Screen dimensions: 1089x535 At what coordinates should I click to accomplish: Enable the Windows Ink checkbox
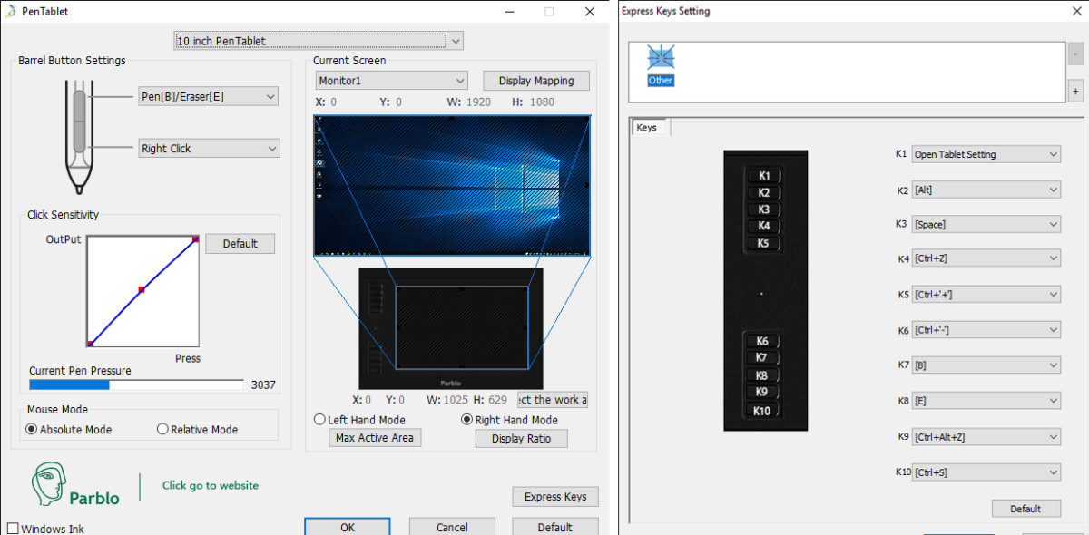click(x=13, y=528)
